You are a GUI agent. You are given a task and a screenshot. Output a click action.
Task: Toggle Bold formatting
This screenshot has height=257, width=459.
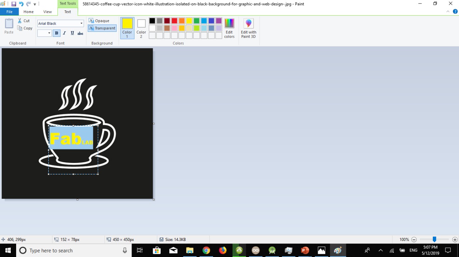56,33
